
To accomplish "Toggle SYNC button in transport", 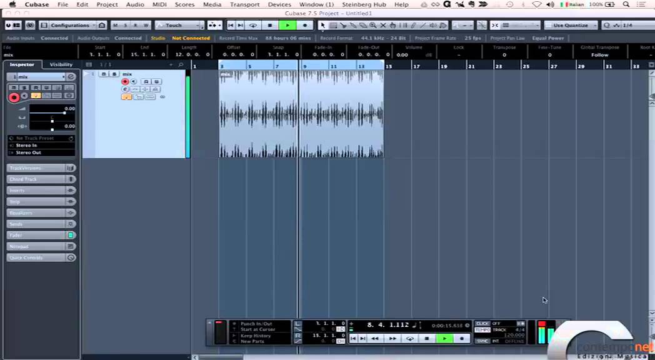I will pos(482,341).
